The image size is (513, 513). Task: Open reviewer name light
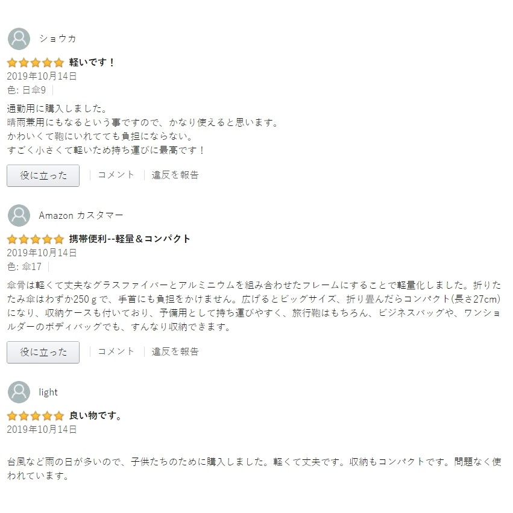pos(48,392)
